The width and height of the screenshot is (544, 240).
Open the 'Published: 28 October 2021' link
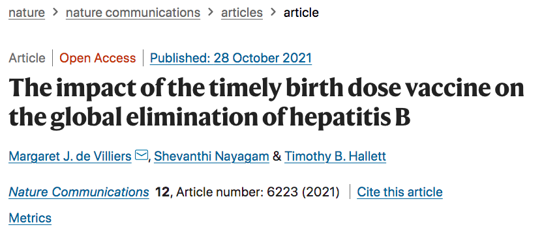click(x=231, y=58)
